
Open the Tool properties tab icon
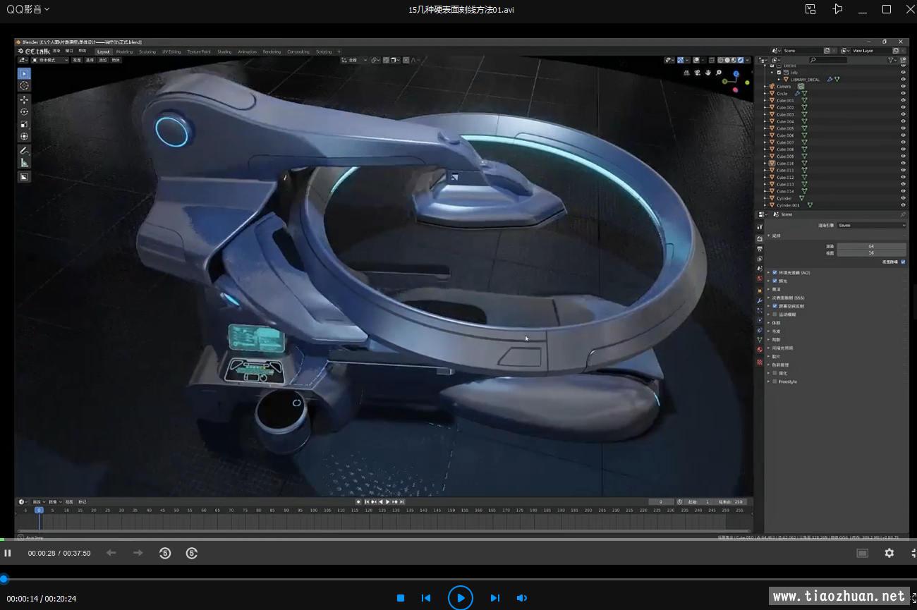(760, 227)
